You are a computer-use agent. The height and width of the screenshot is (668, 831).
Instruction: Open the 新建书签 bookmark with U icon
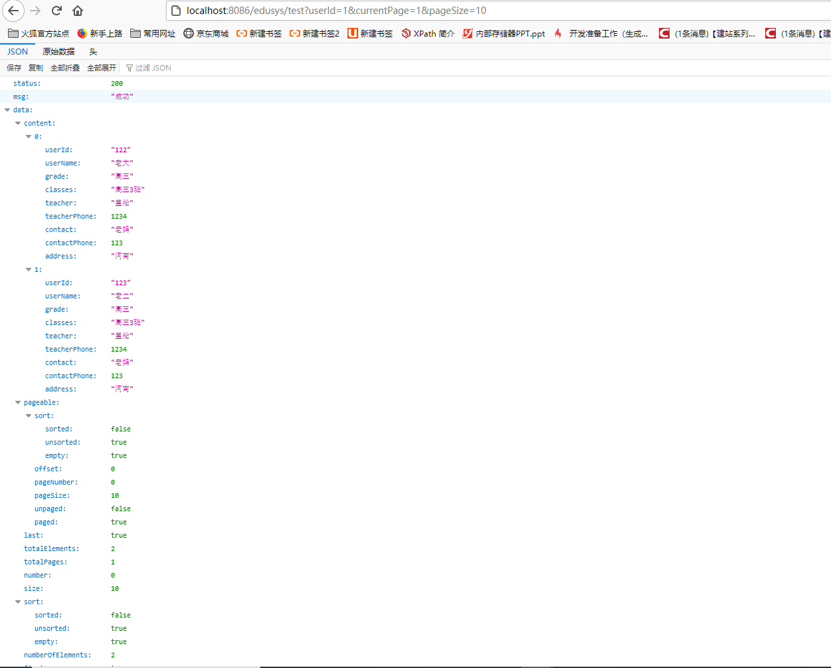tap(370, 33)
